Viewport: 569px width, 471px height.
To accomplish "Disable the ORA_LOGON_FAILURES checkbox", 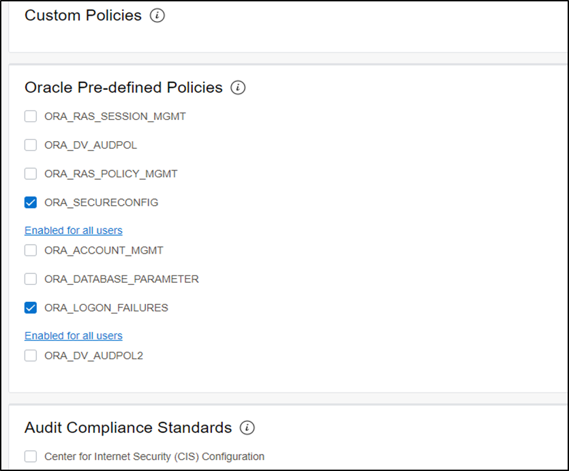I will click(31, 307).
